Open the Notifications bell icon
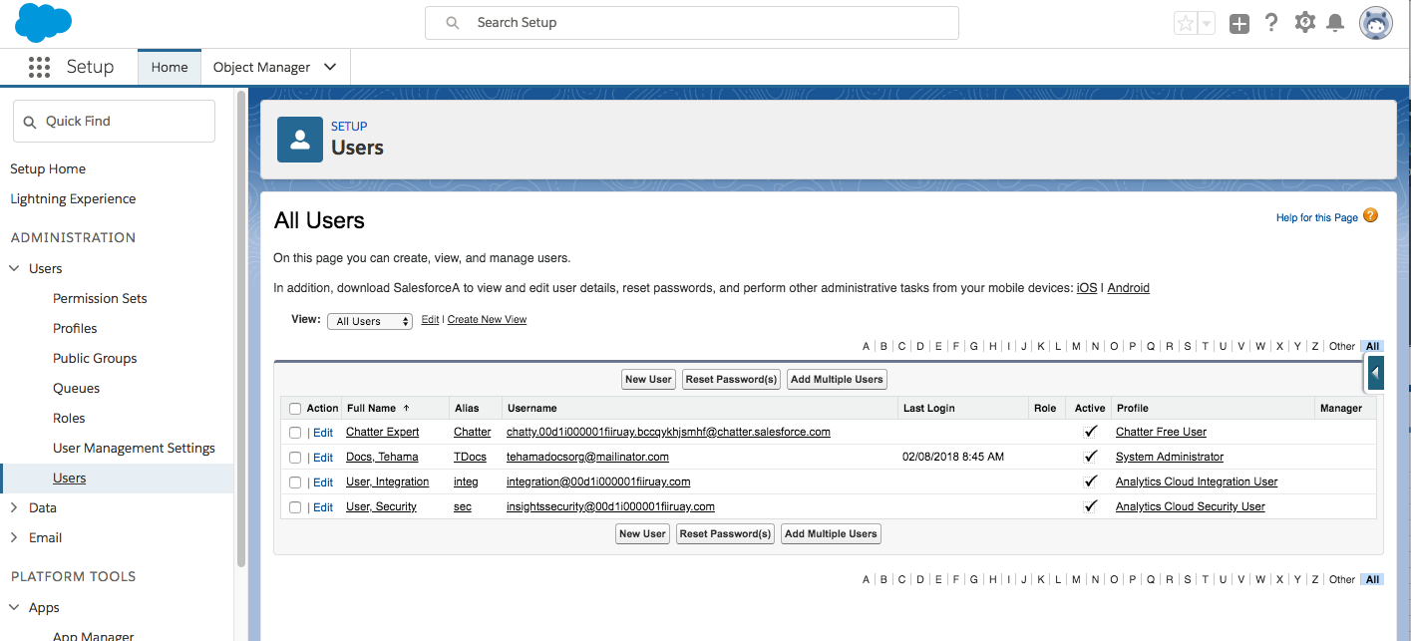Viewport: 1411px width, 641px height. 1335,23
